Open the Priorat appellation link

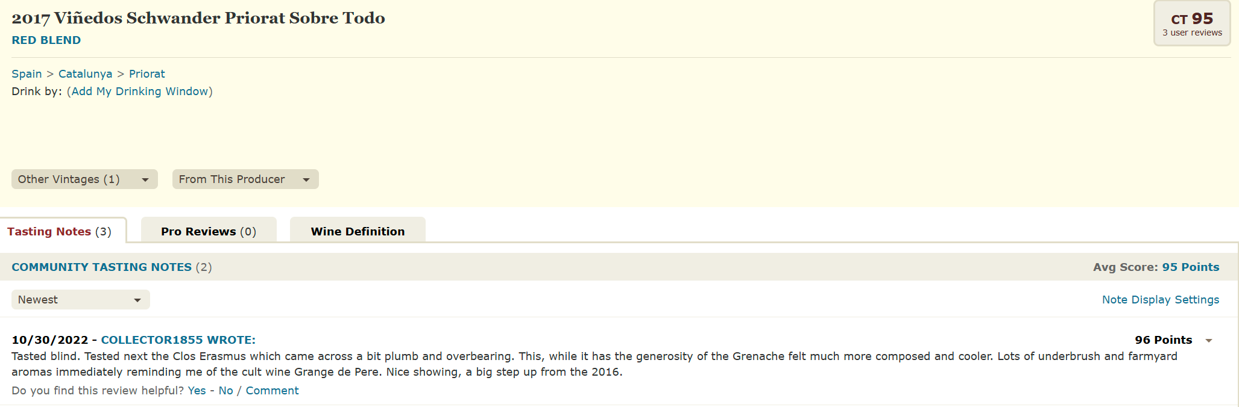[147, 74]
